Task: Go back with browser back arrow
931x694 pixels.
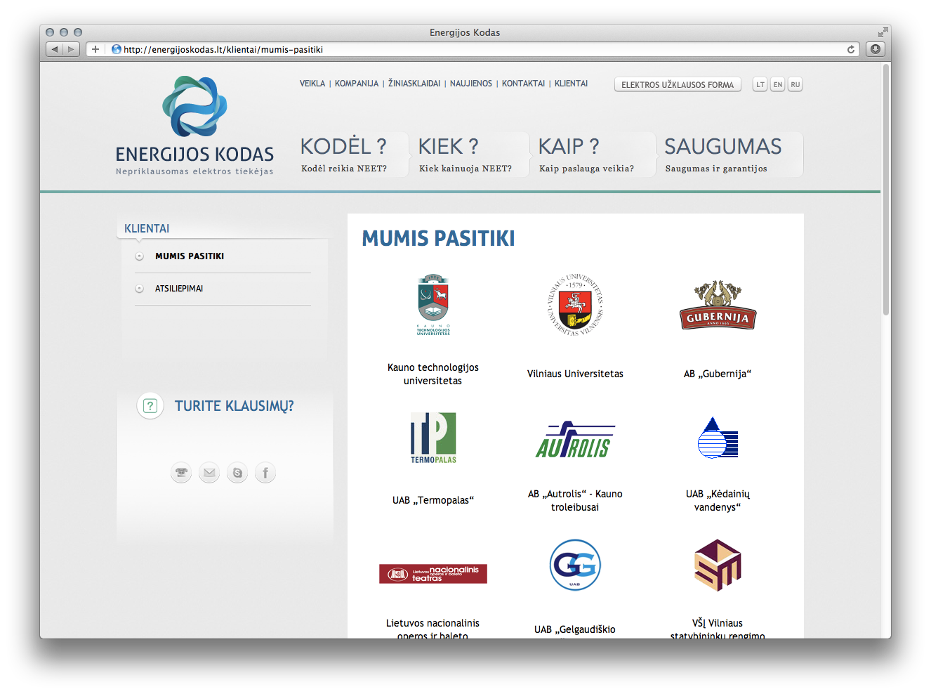Action: 55,49
